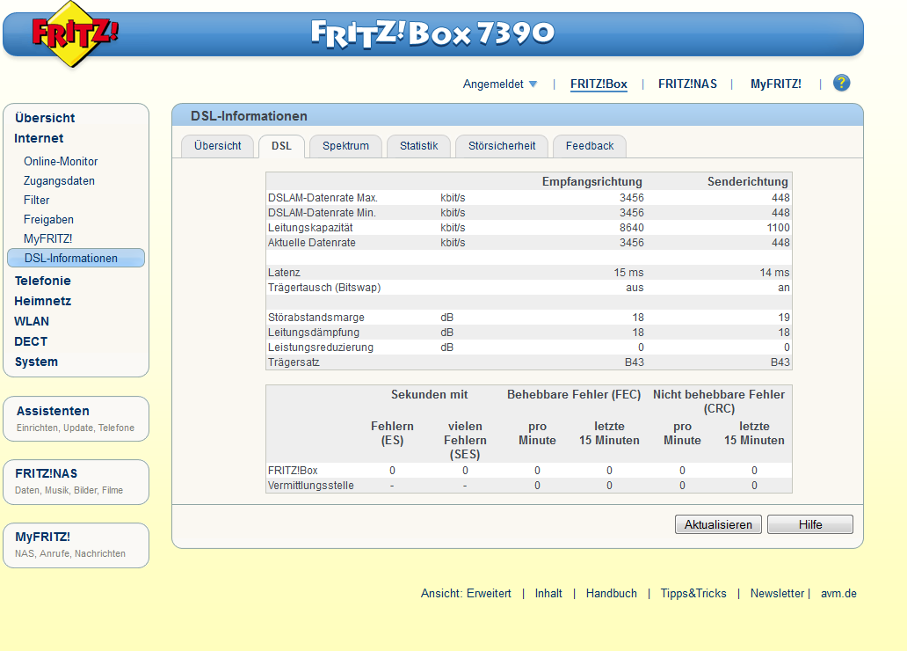
Task: Select DSL-Informationen in the sidebar
Action: pyautogui.click(x=76, y=259)
